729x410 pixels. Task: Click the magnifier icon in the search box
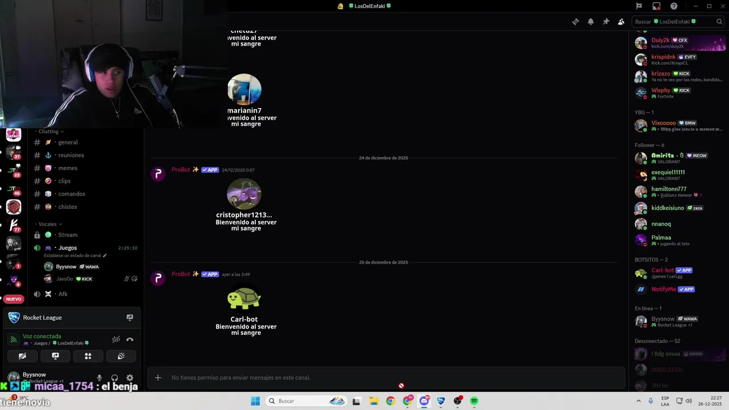(719, 22)
